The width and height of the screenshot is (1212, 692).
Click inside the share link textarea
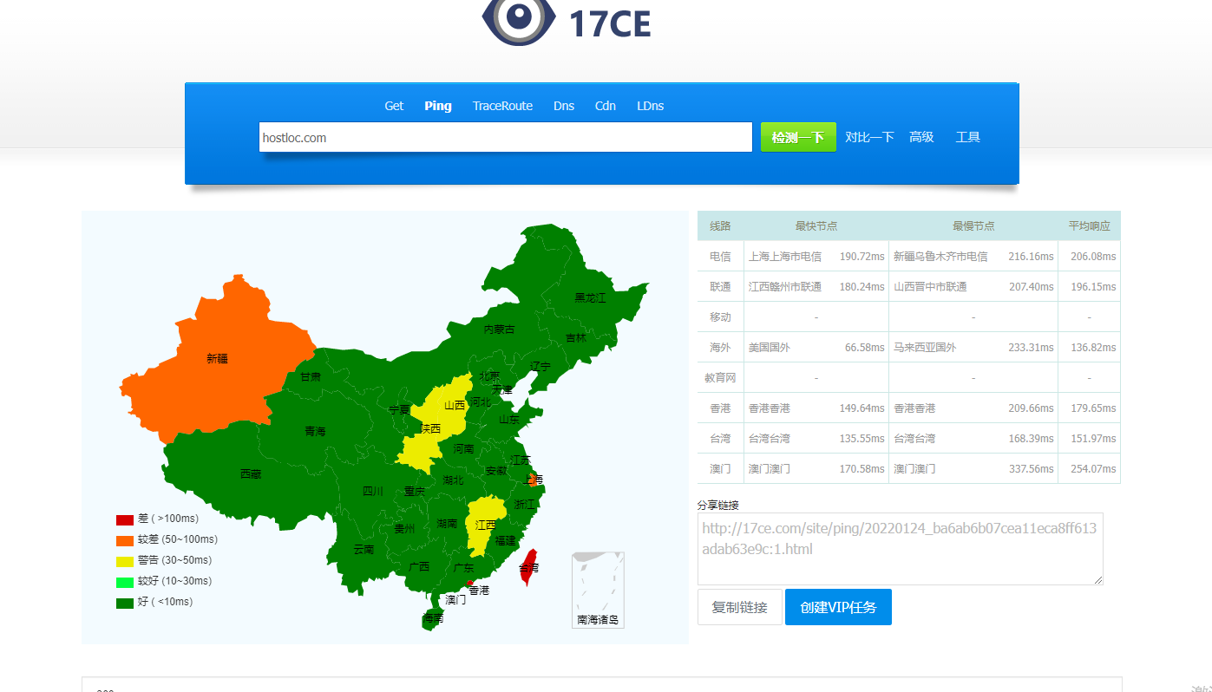[901, 549]
